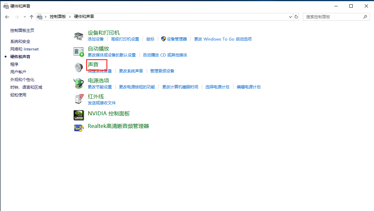Viewport: 374px width, 211px height.
Task: Click the refresh icon in address bar
Action: [x=296, y=16]
